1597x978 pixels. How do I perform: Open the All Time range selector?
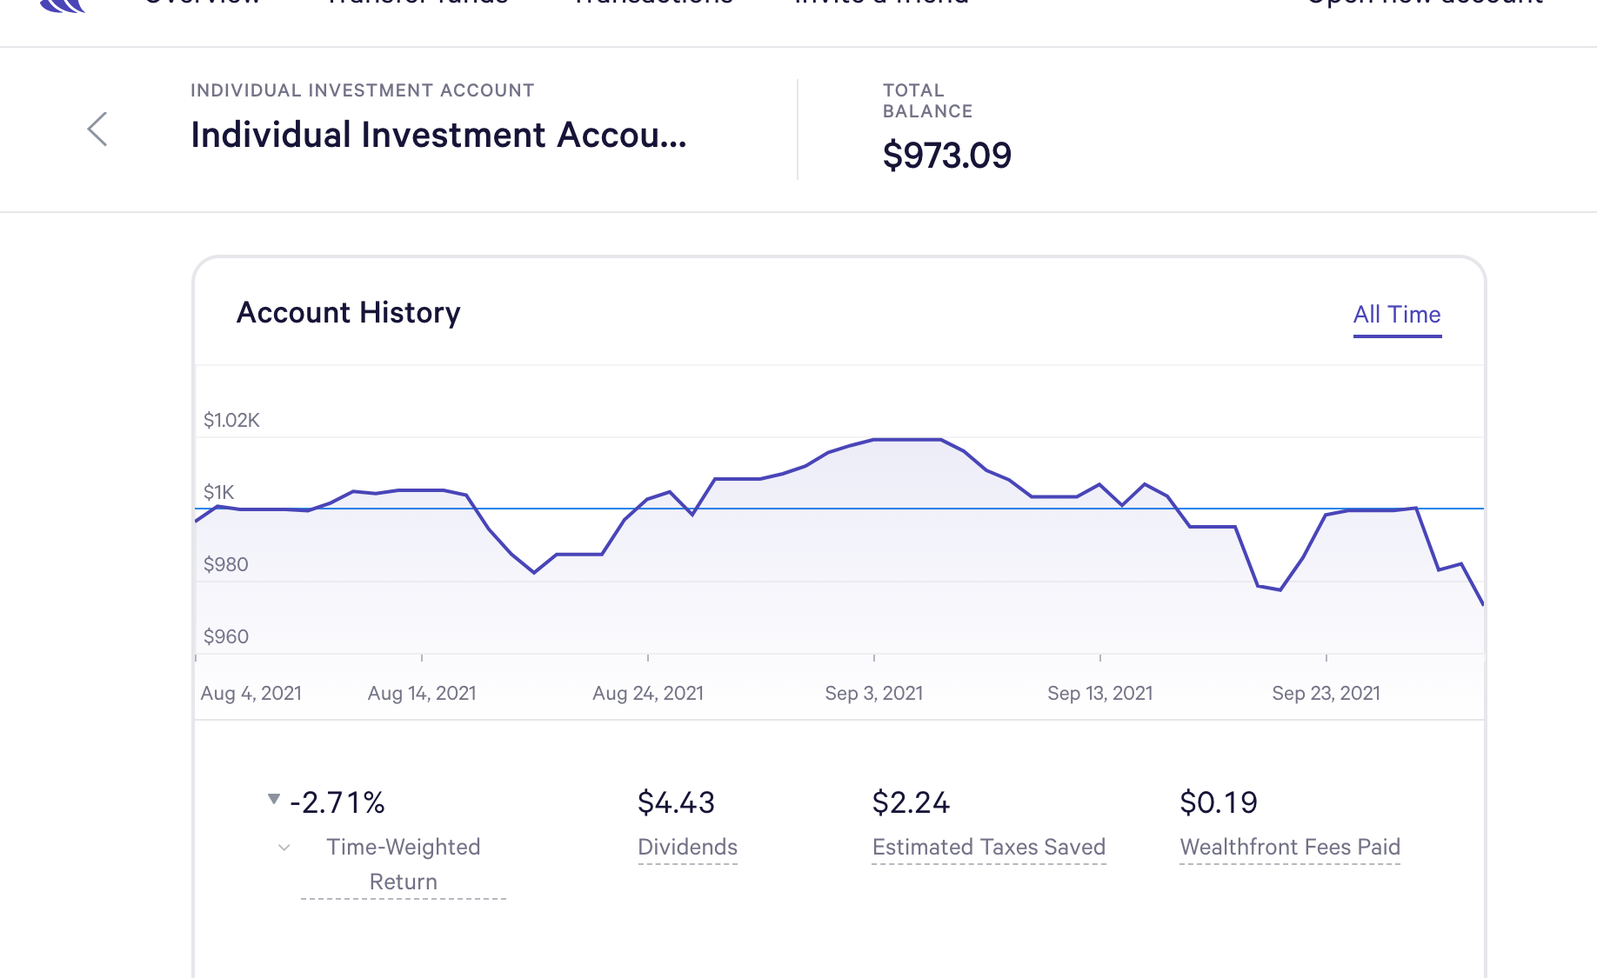(1396, 315)
